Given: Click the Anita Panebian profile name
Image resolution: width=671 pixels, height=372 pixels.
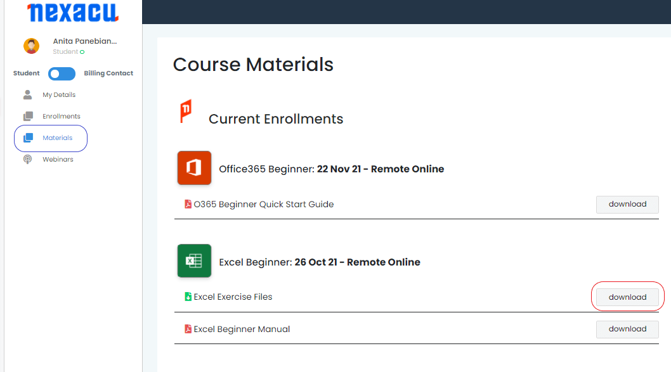Looking at the screenshot, I should point(84,41).
